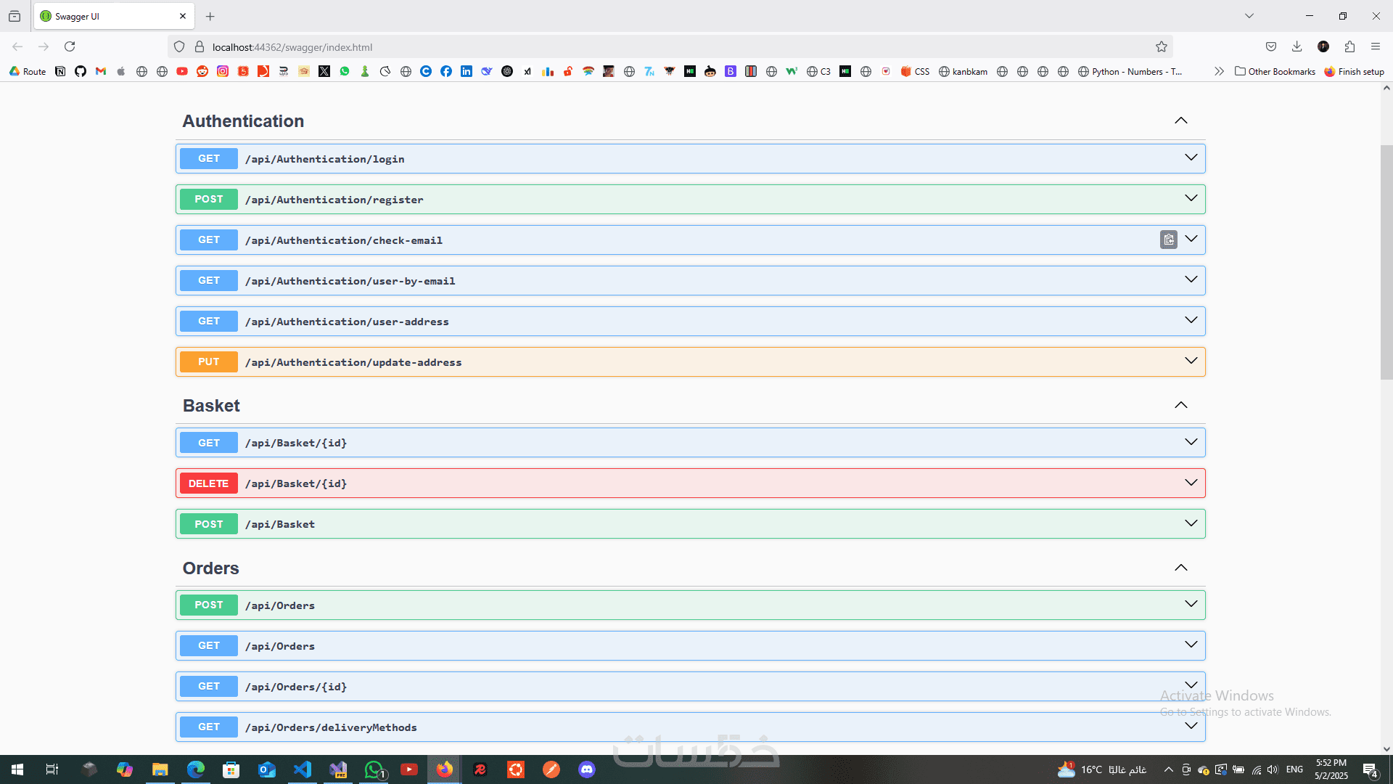This screenshot has height=784, width=1393.
Task: Collapse the Orders section
Action: click(1181, 568)
